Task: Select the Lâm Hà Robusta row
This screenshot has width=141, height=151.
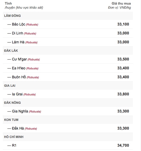Action: pos(68,42)
